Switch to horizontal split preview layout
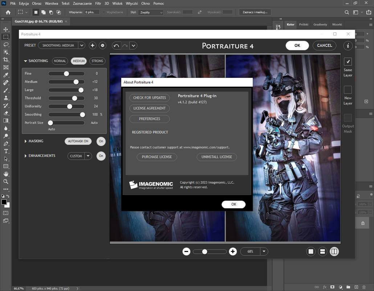 (322, 251)
